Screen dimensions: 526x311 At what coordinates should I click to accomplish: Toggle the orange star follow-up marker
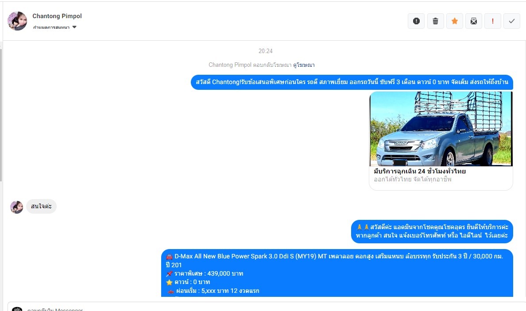coord(454,21)
